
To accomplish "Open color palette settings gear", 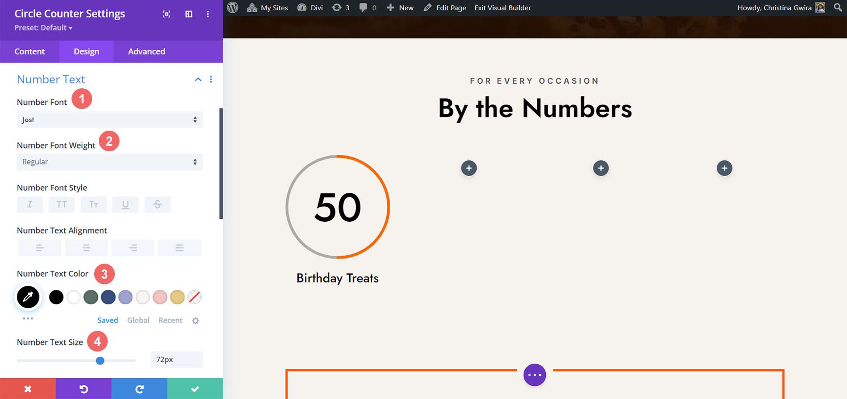I will 196,321.
